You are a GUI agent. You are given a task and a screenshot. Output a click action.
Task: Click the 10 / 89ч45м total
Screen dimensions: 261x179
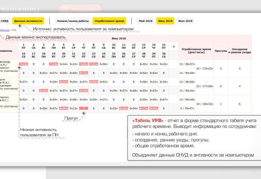coord(187,100)
